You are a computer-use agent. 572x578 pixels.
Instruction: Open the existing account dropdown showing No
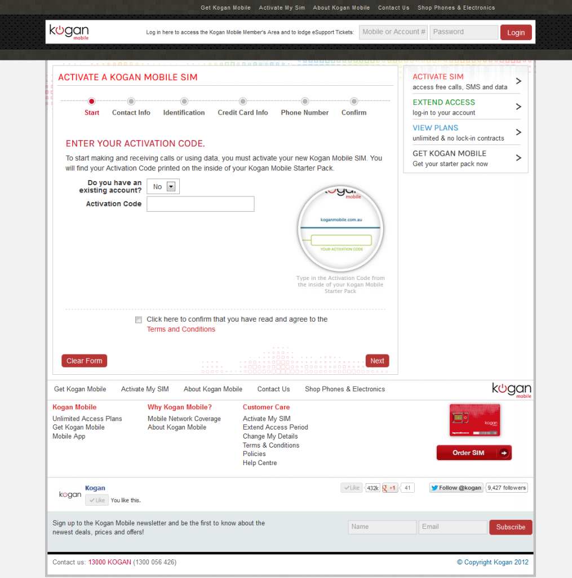[163, 186]
